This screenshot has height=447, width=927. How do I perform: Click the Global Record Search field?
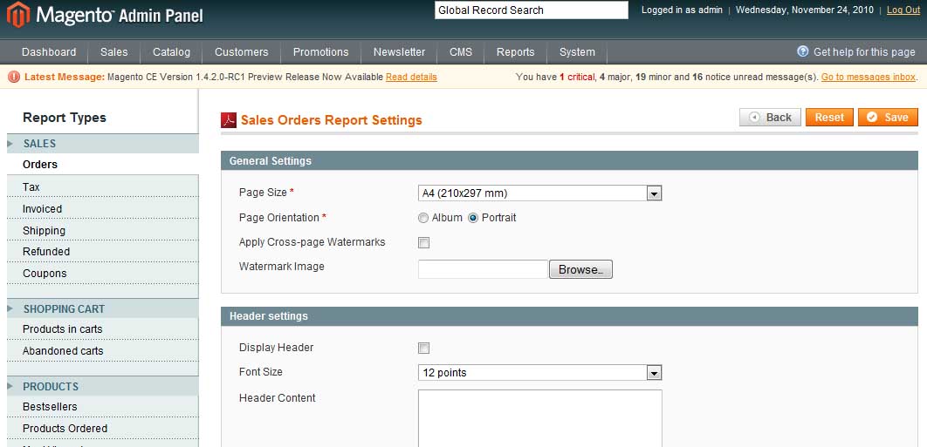(x=531, y=10)
